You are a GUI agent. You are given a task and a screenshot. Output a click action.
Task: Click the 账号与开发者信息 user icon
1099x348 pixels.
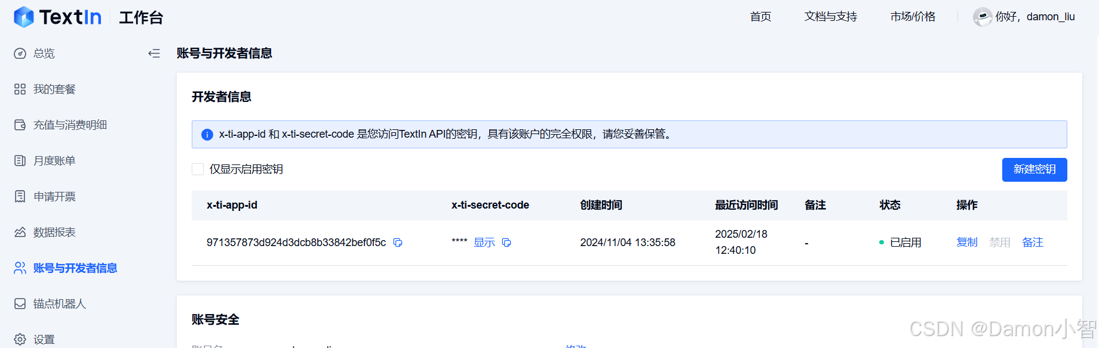(20, 268)
